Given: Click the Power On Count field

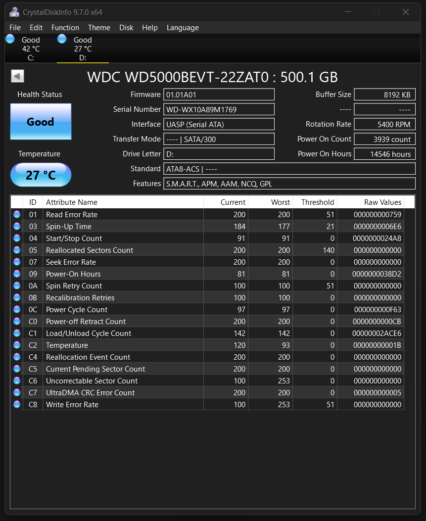Looking at the screenshot, I should tap(385, 139).
